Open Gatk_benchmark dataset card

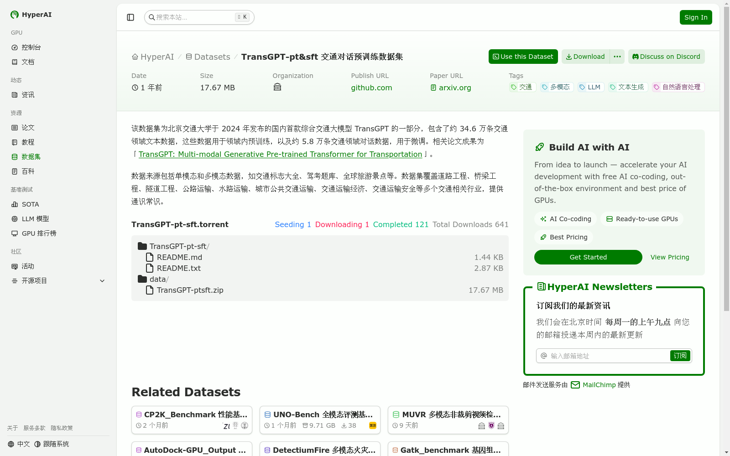(x=448, y=449)
